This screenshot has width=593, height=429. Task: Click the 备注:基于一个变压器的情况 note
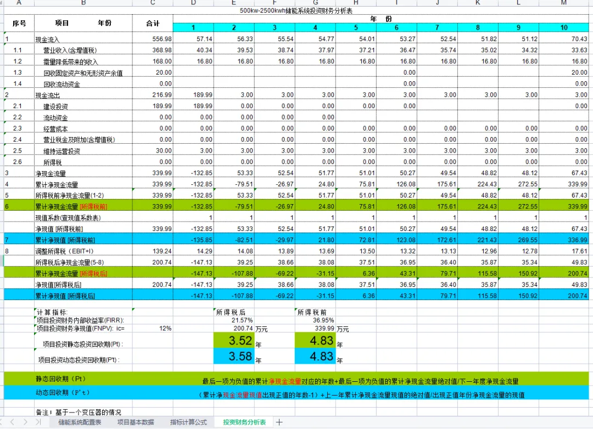(x=79, y=412)
